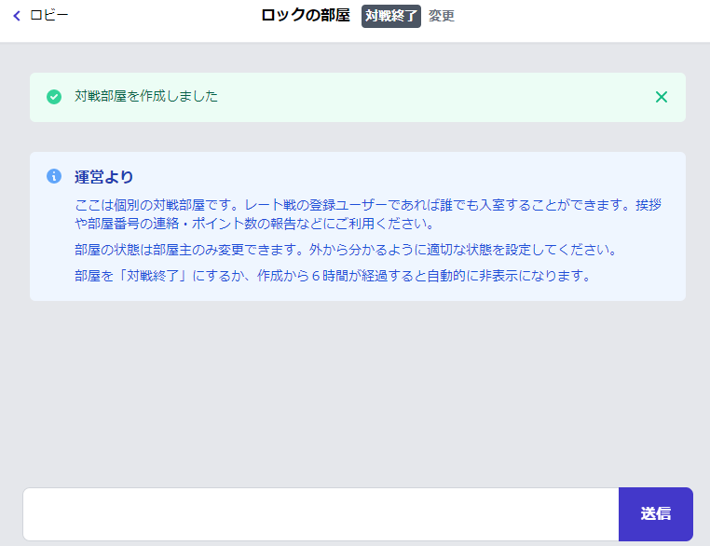Click the line 部屋の状態は部屋主のみ変更できます
Viewport: 710px width, 546px height.
click(346, 250)
